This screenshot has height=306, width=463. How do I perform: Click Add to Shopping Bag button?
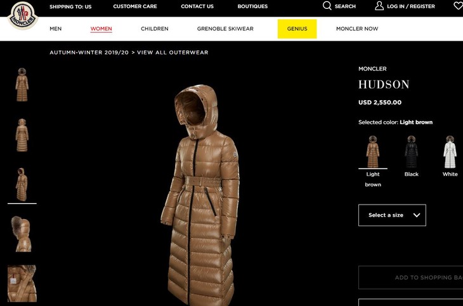click(411, 277)
